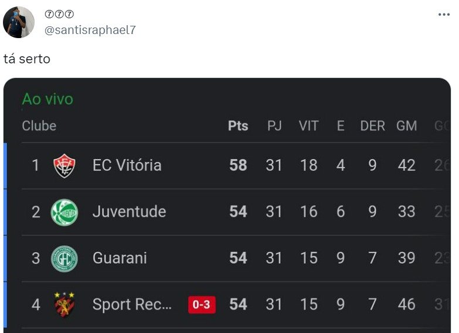Screen dimensions: 459x333
Task: Open the Juventude team name
Action: coord(129,212)
